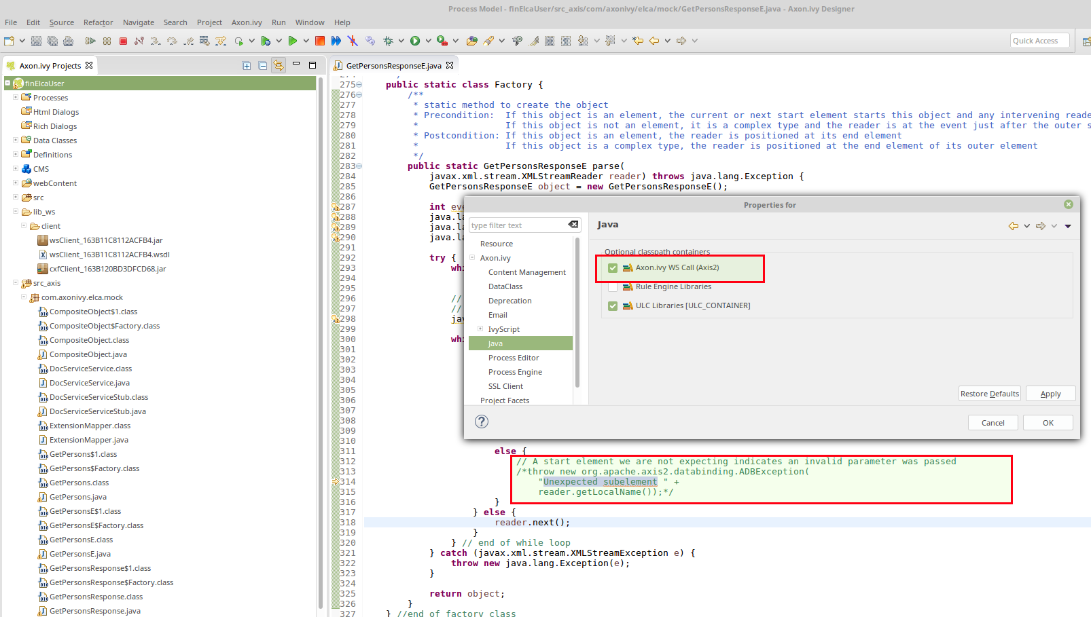Toggle Link with Editor in Projects panel

279,65
